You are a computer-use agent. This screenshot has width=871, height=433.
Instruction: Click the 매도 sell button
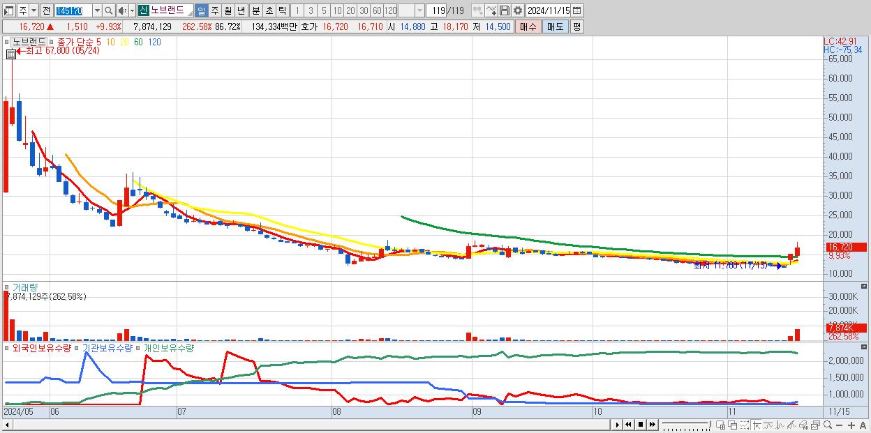point(555,26)
